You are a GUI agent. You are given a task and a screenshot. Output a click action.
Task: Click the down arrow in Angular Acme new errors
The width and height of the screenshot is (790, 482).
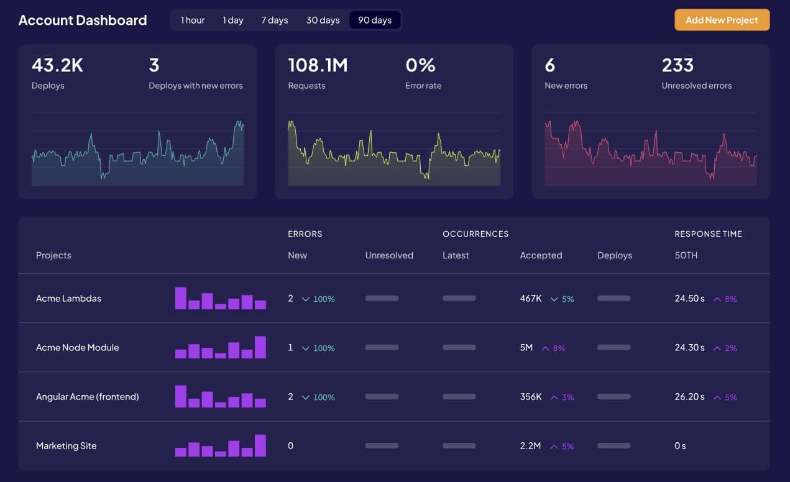tap(306, 397)
